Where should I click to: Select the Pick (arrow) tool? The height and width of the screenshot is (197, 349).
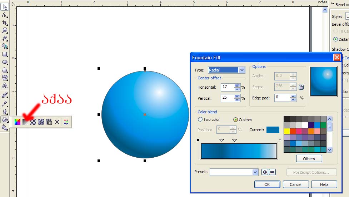[x=5, y=7]
